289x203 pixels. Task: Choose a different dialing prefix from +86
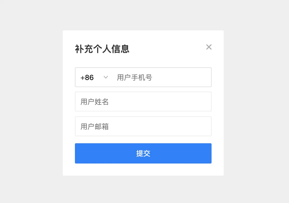tap(94, 77)
